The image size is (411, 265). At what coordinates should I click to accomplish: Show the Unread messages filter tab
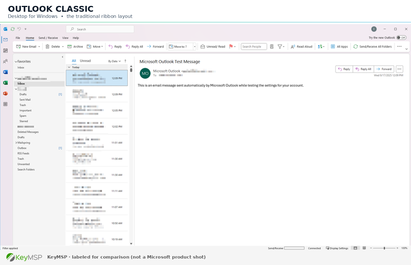pos(85,61)
